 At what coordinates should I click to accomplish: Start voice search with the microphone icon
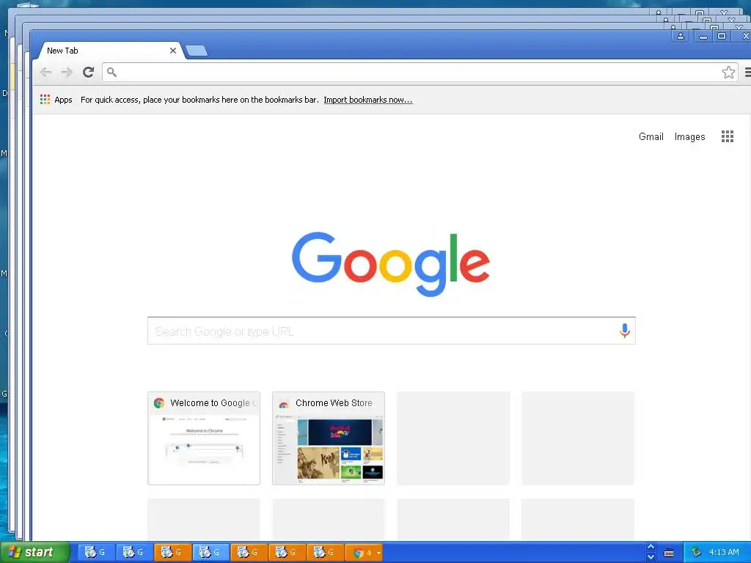coord(625,331)
